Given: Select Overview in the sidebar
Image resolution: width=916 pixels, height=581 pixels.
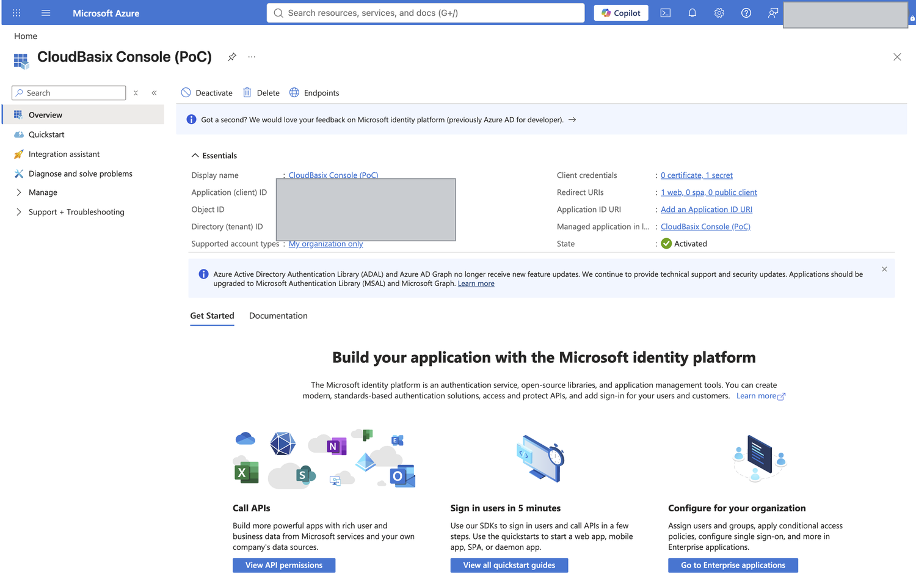Looking at the screenshot, I should (x=84, y=115).
